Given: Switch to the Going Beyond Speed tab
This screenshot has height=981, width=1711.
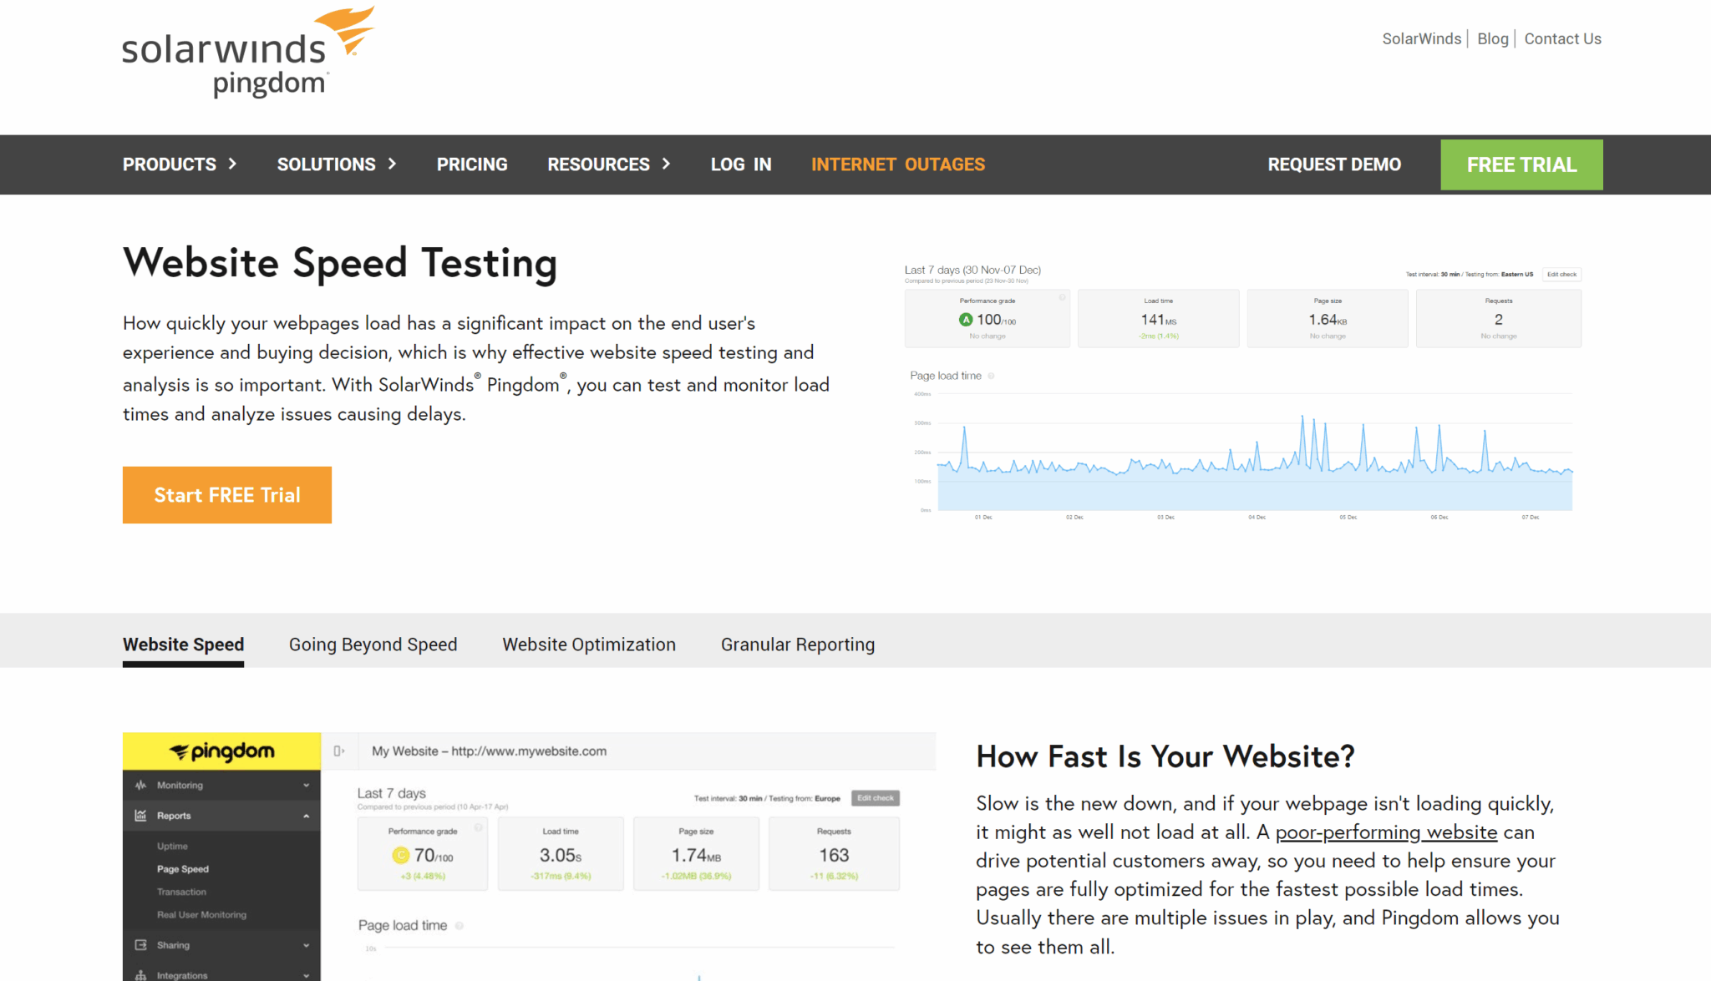Looking at the screenshot, I should [x=373, y=645].
